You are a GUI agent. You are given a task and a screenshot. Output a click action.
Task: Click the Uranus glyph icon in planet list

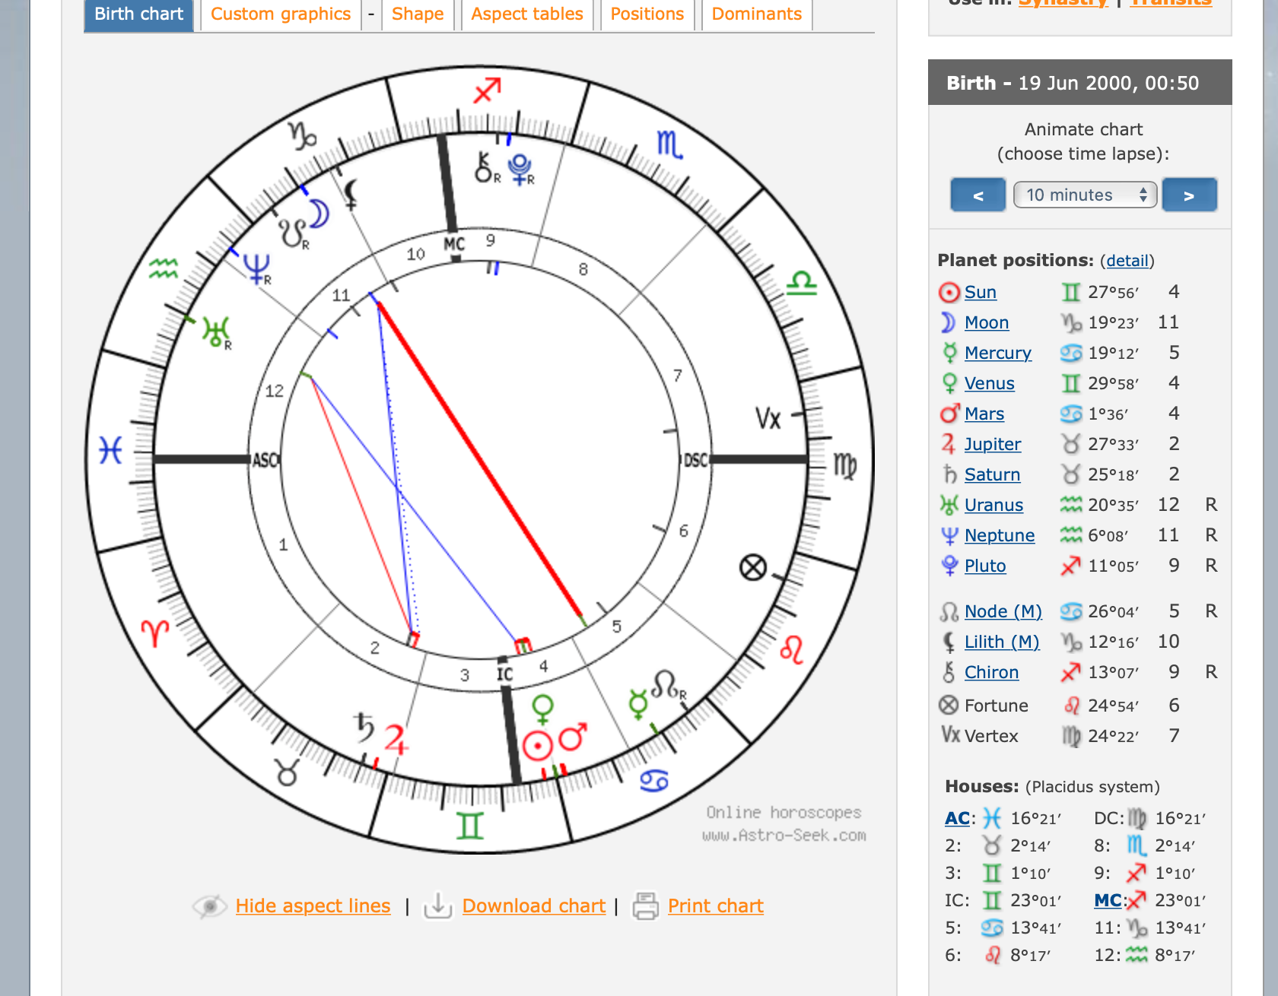(949, 505)
